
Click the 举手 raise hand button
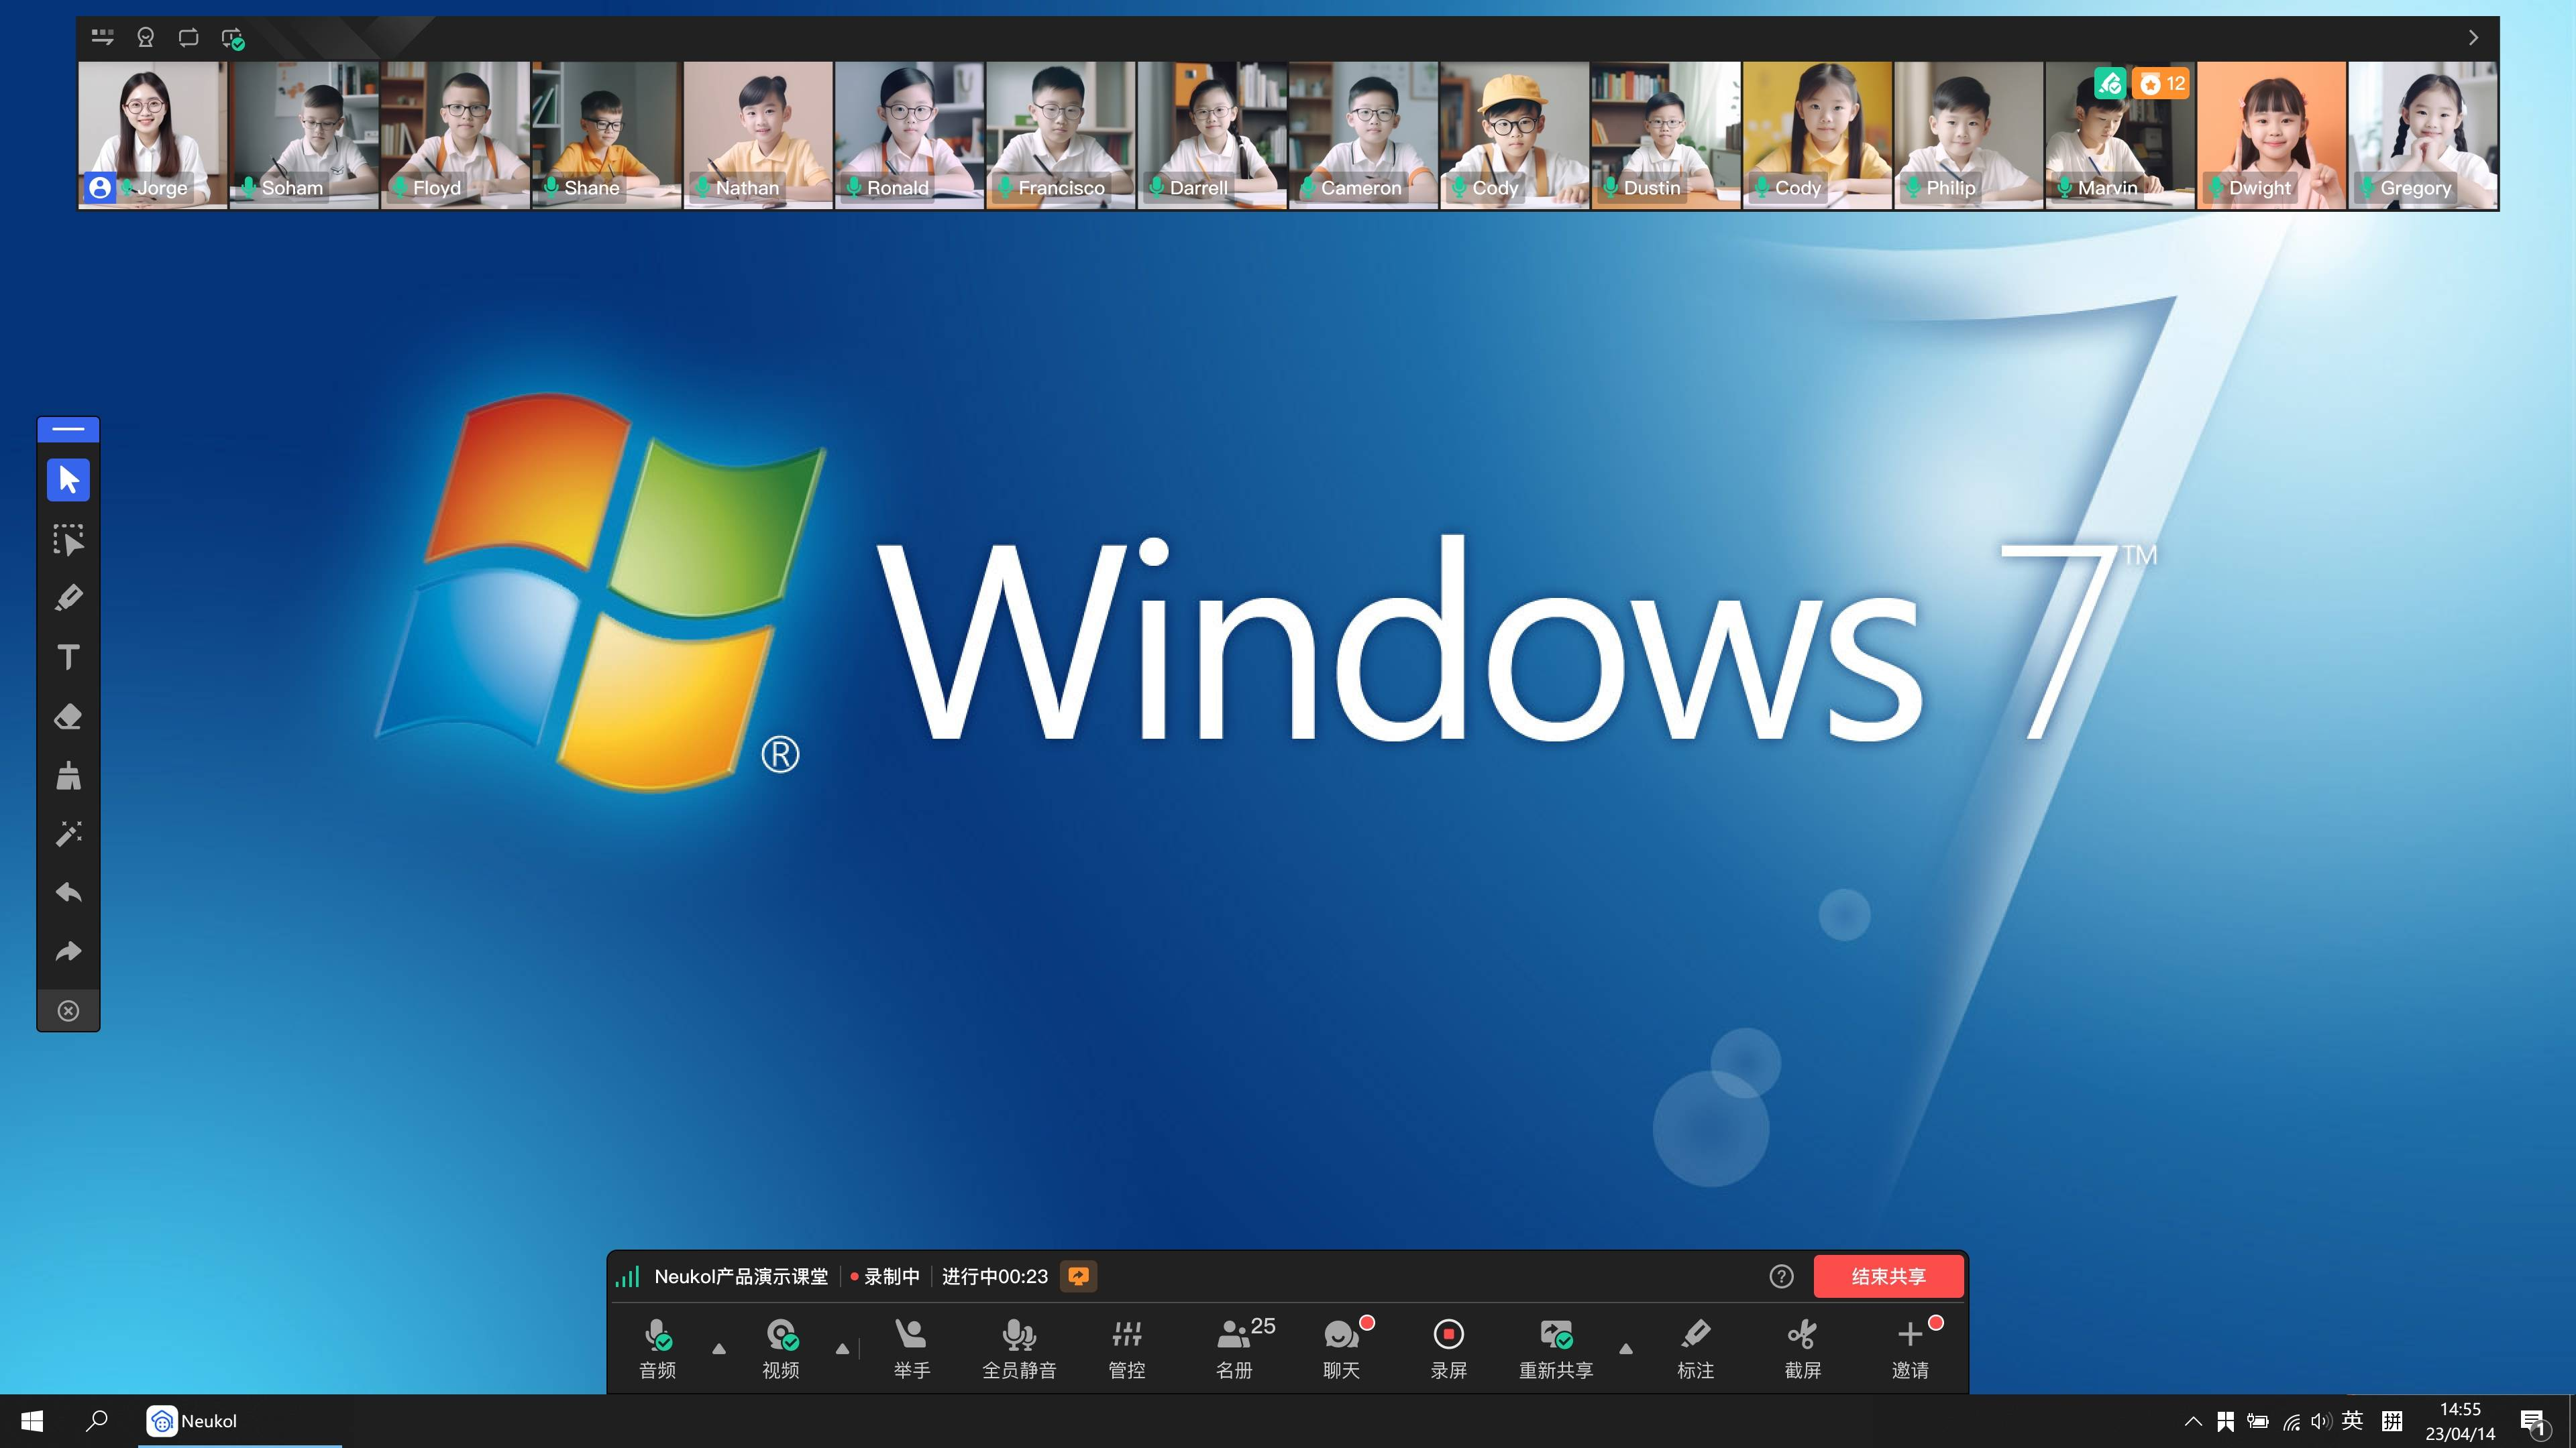(911, 1348)
